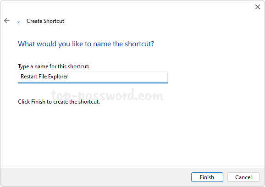Click blank white area below instruction text

132,135
